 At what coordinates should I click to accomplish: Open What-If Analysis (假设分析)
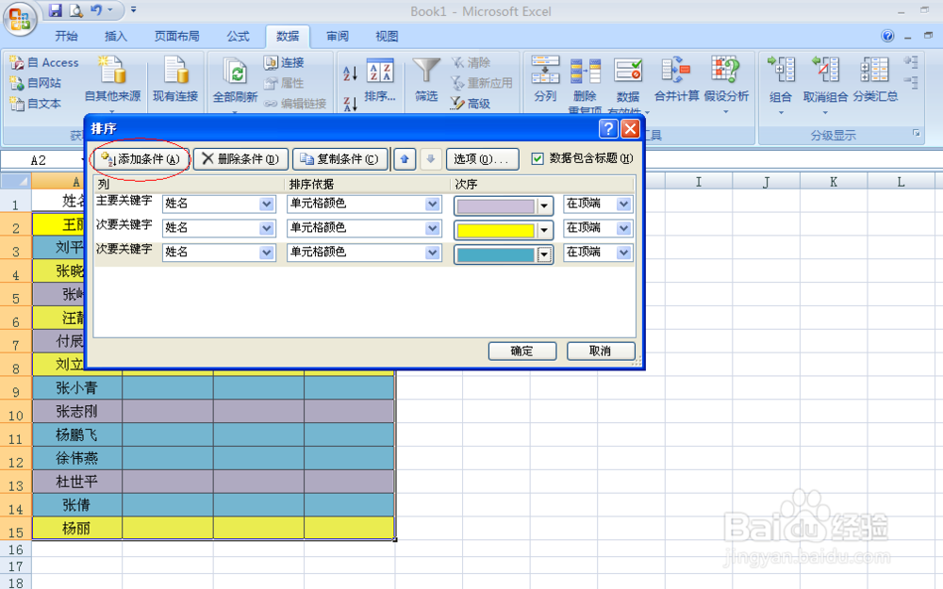(x=726, y=83)
